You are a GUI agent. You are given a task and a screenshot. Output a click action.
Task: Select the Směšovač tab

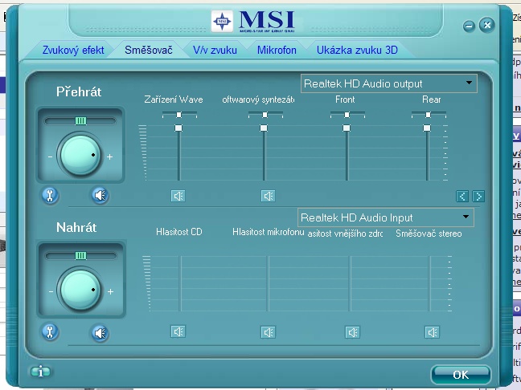pyautogui.click(x=149, y=50)
